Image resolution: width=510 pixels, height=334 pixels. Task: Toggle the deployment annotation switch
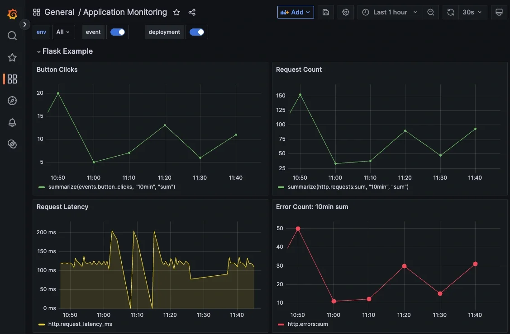(197, 32)
